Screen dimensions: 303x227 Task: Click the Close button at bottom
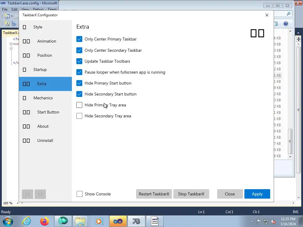pyautogui.click(x=230, y=194)
